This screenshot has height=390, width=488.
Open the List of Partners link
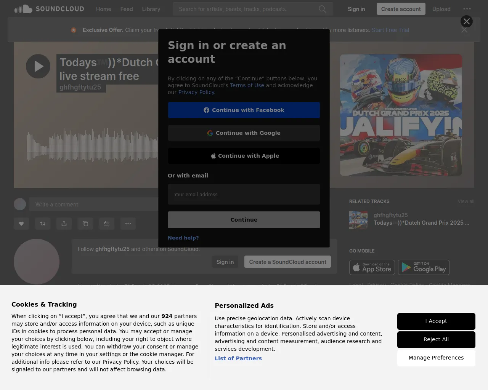238,358
